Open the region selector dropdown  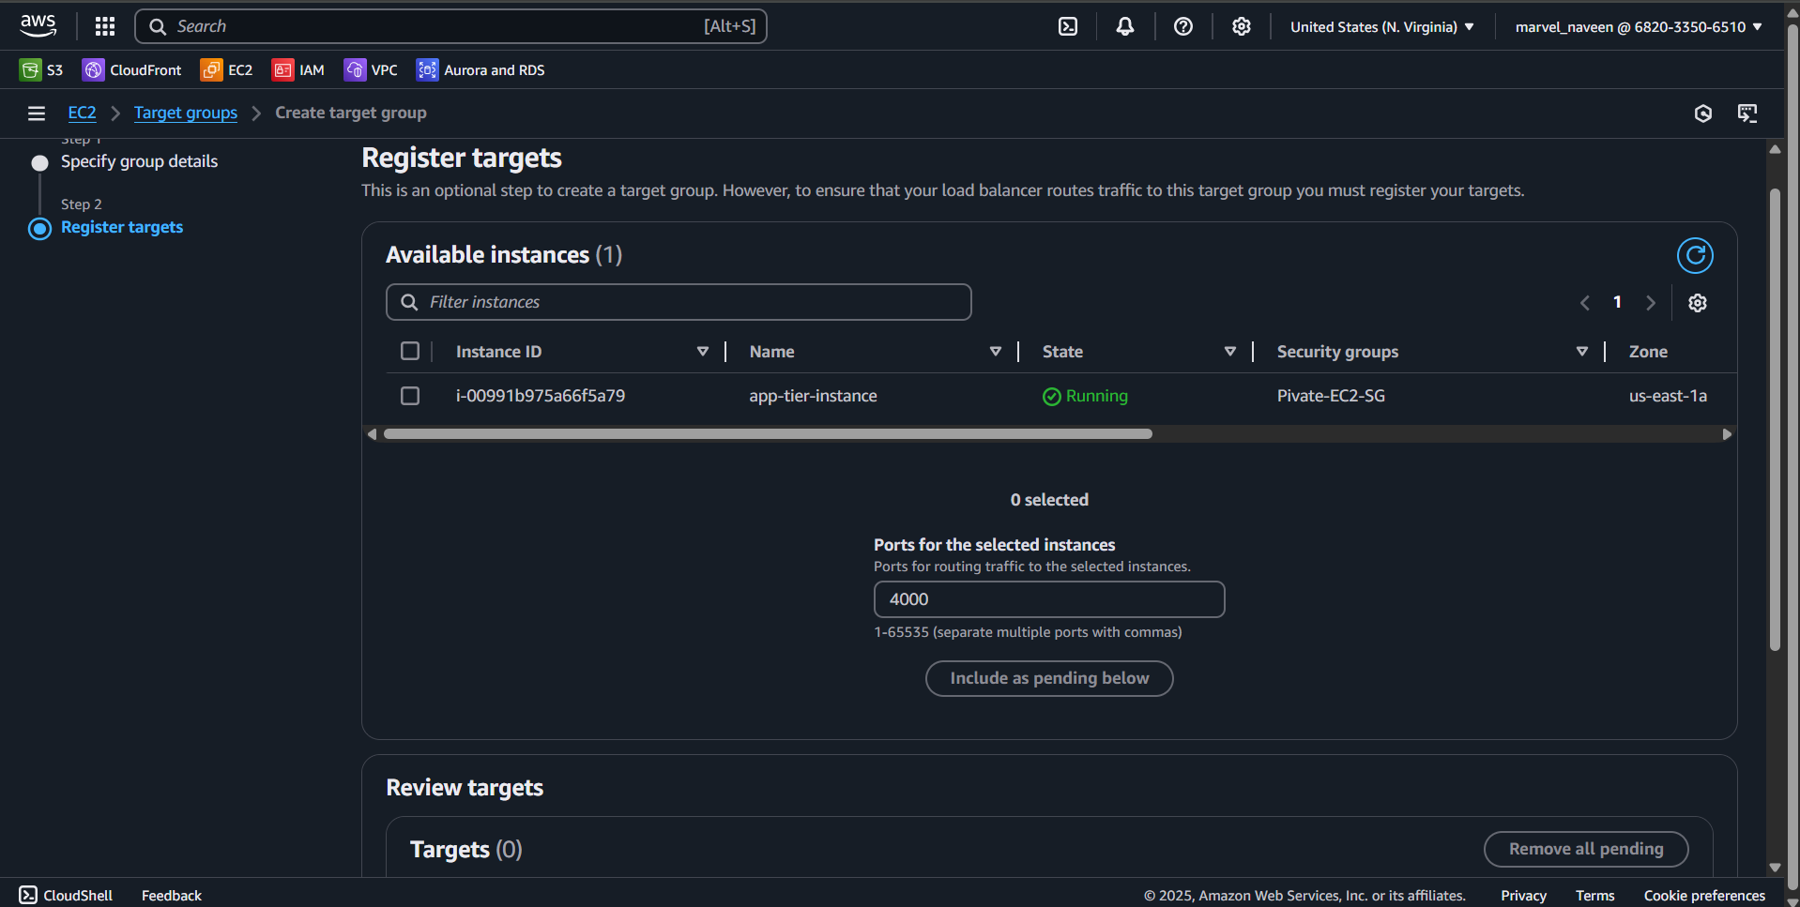tap(1381, 27)
